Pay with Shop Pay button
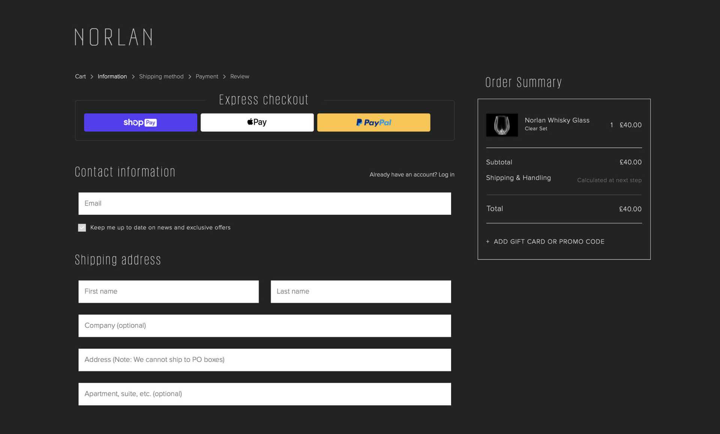This screenshot has height=434, width=720. (141, 122)
